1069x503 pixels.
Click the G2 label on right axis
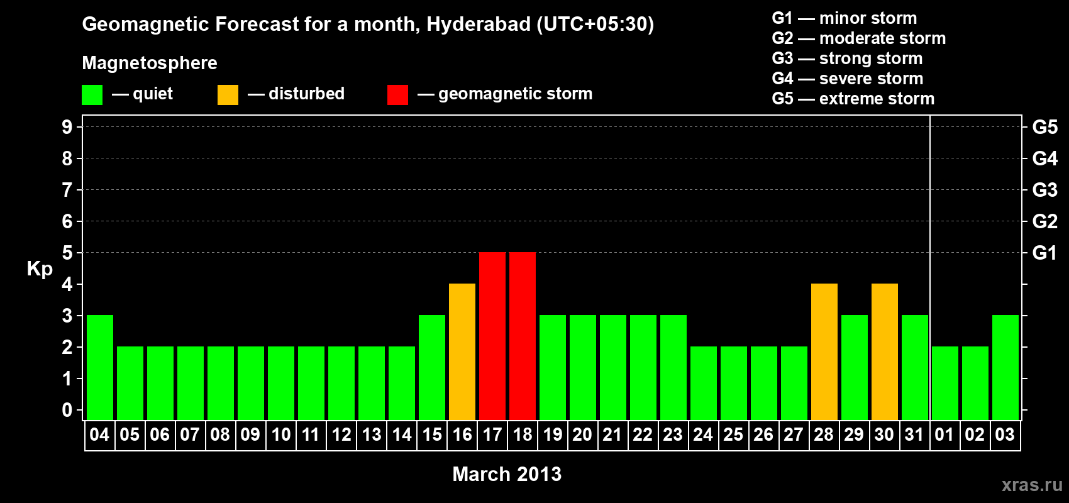click(1045, 221)
